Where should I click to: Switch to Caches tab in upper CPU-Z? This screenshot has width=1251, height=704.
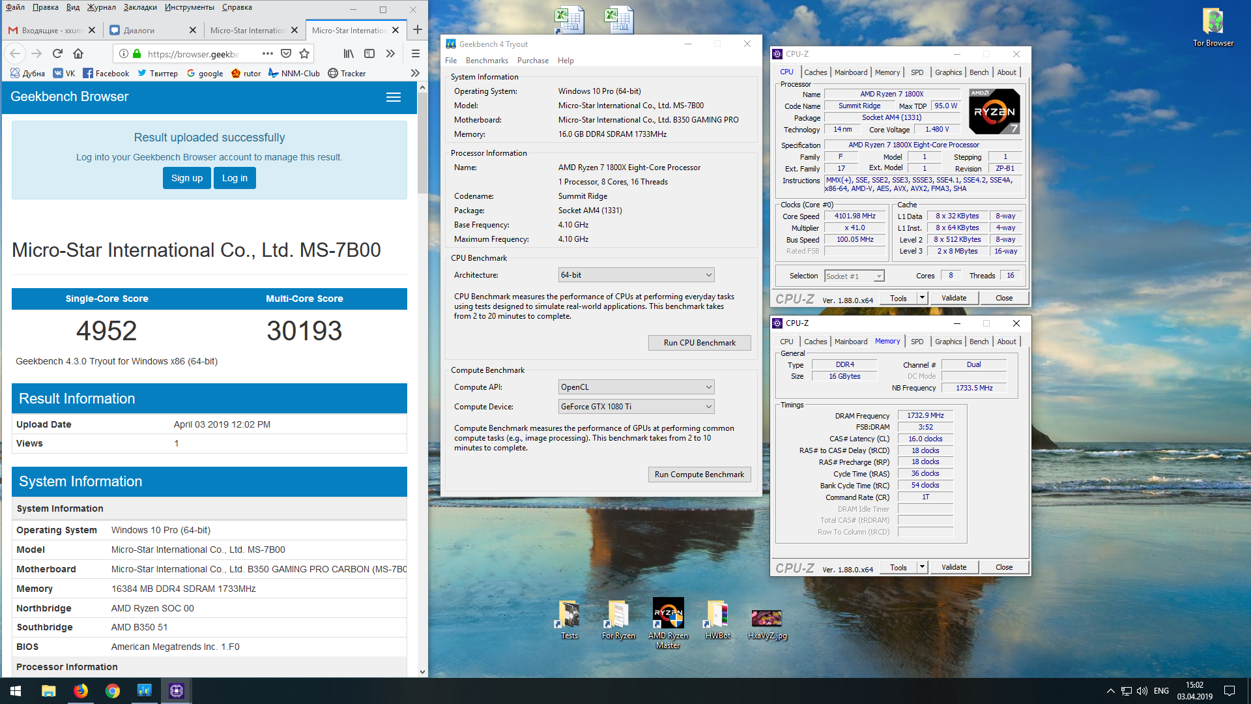(815, 72)
